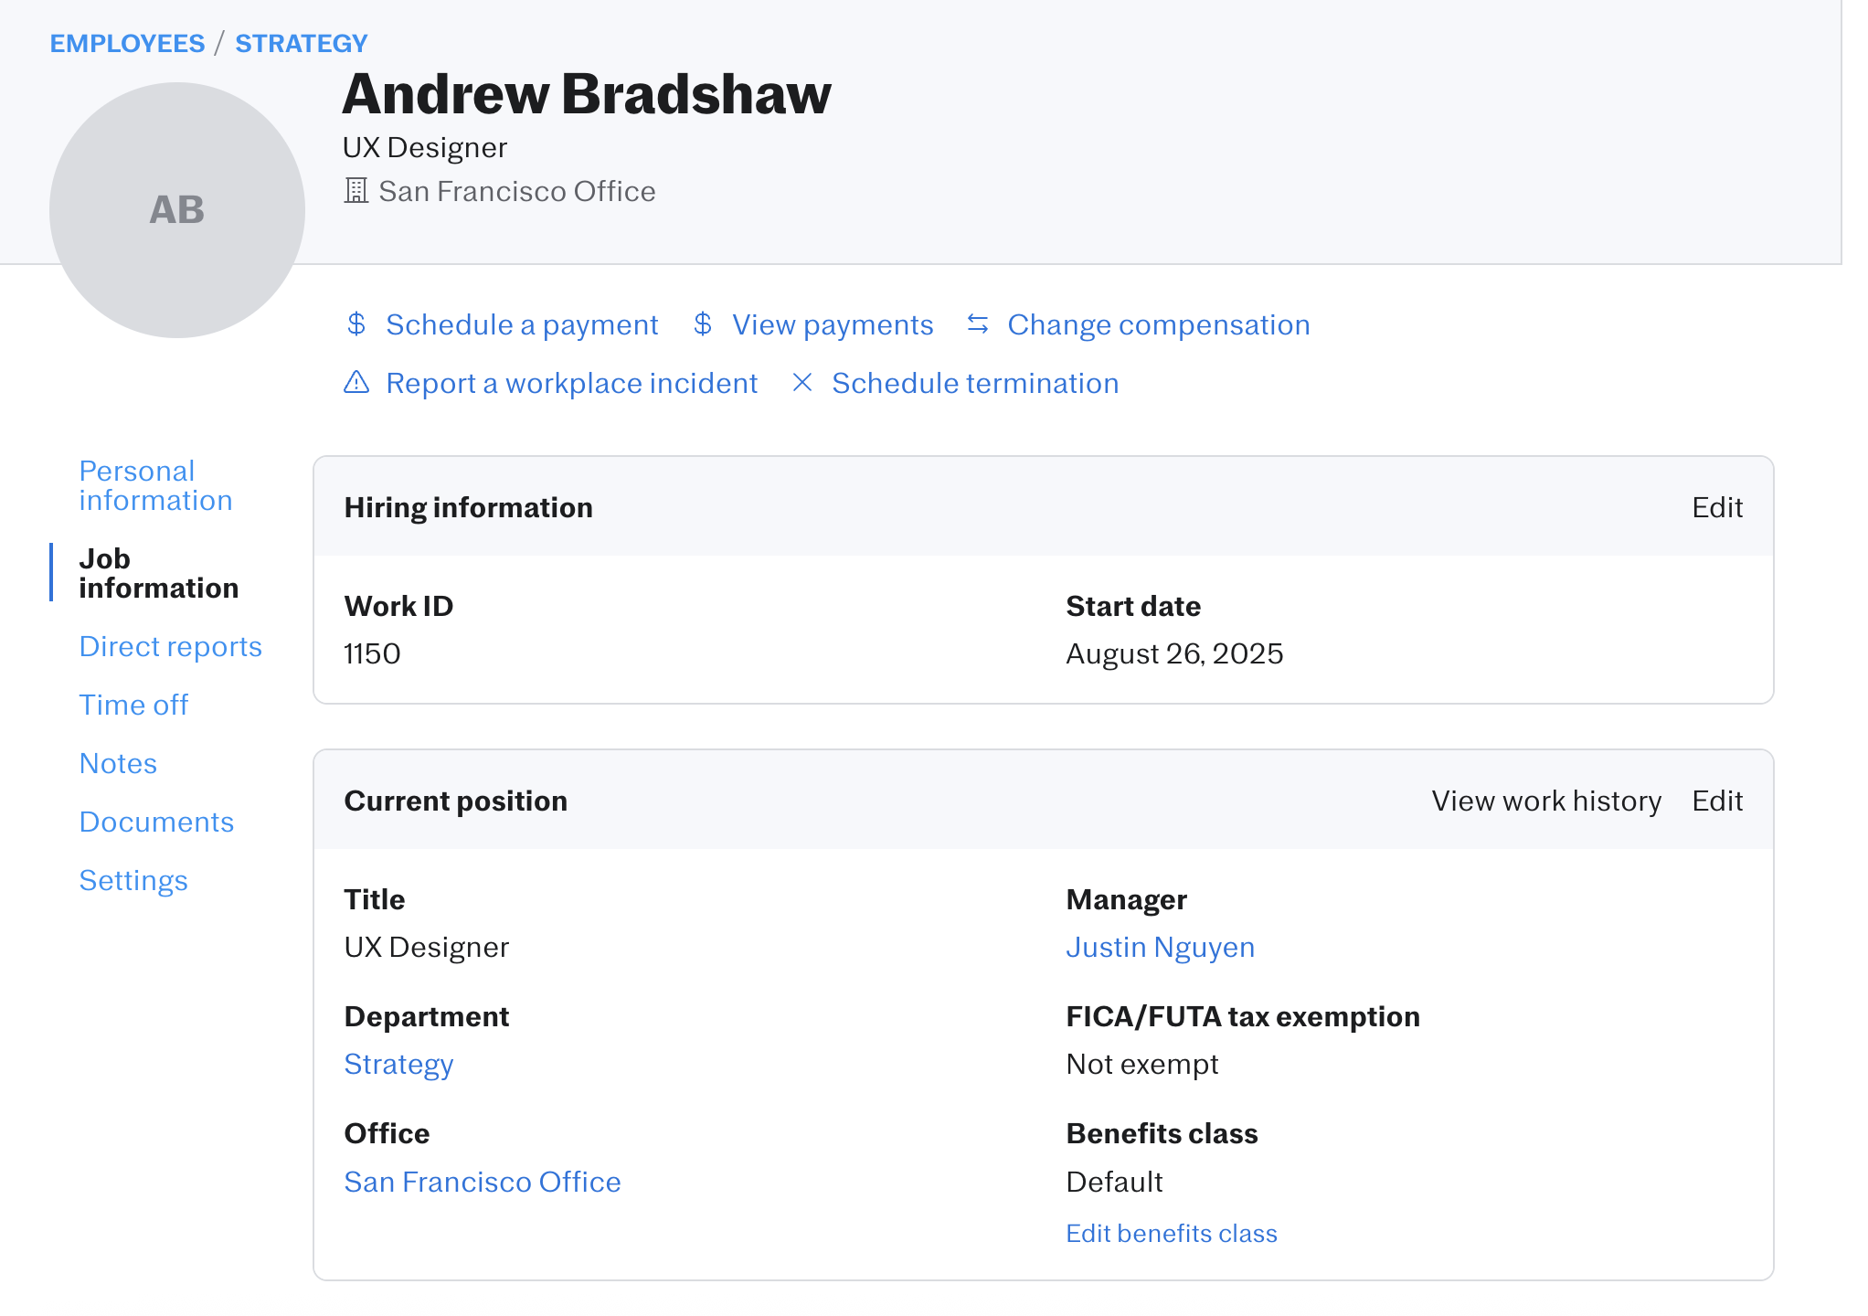This screenshot has height=1316, width=1868.
Task: Click View work history
Action: (x=1545, y=801)
